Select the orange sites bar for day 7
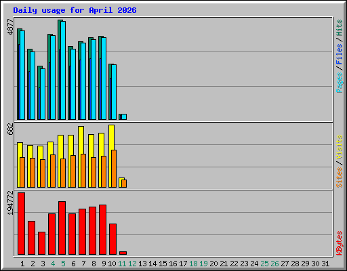 [83, 171]
